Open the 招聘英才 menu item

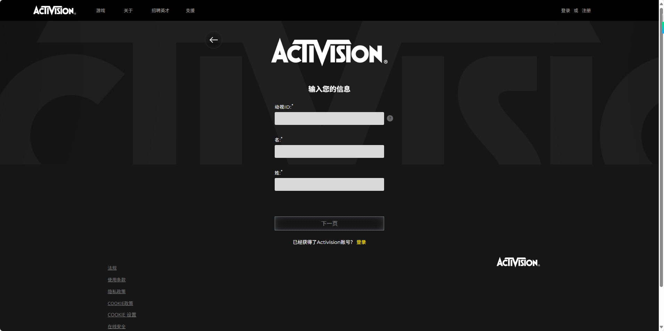tap(160, 10)
